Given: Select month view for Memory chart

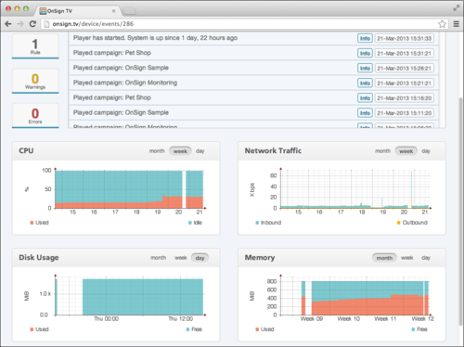Looking at the screenshot, I should (x=384, y=258).
